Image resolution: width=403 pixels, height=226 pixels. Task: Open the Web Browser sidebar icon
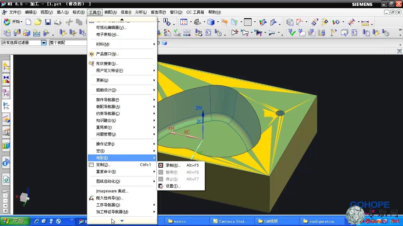(x=6, y=179)
